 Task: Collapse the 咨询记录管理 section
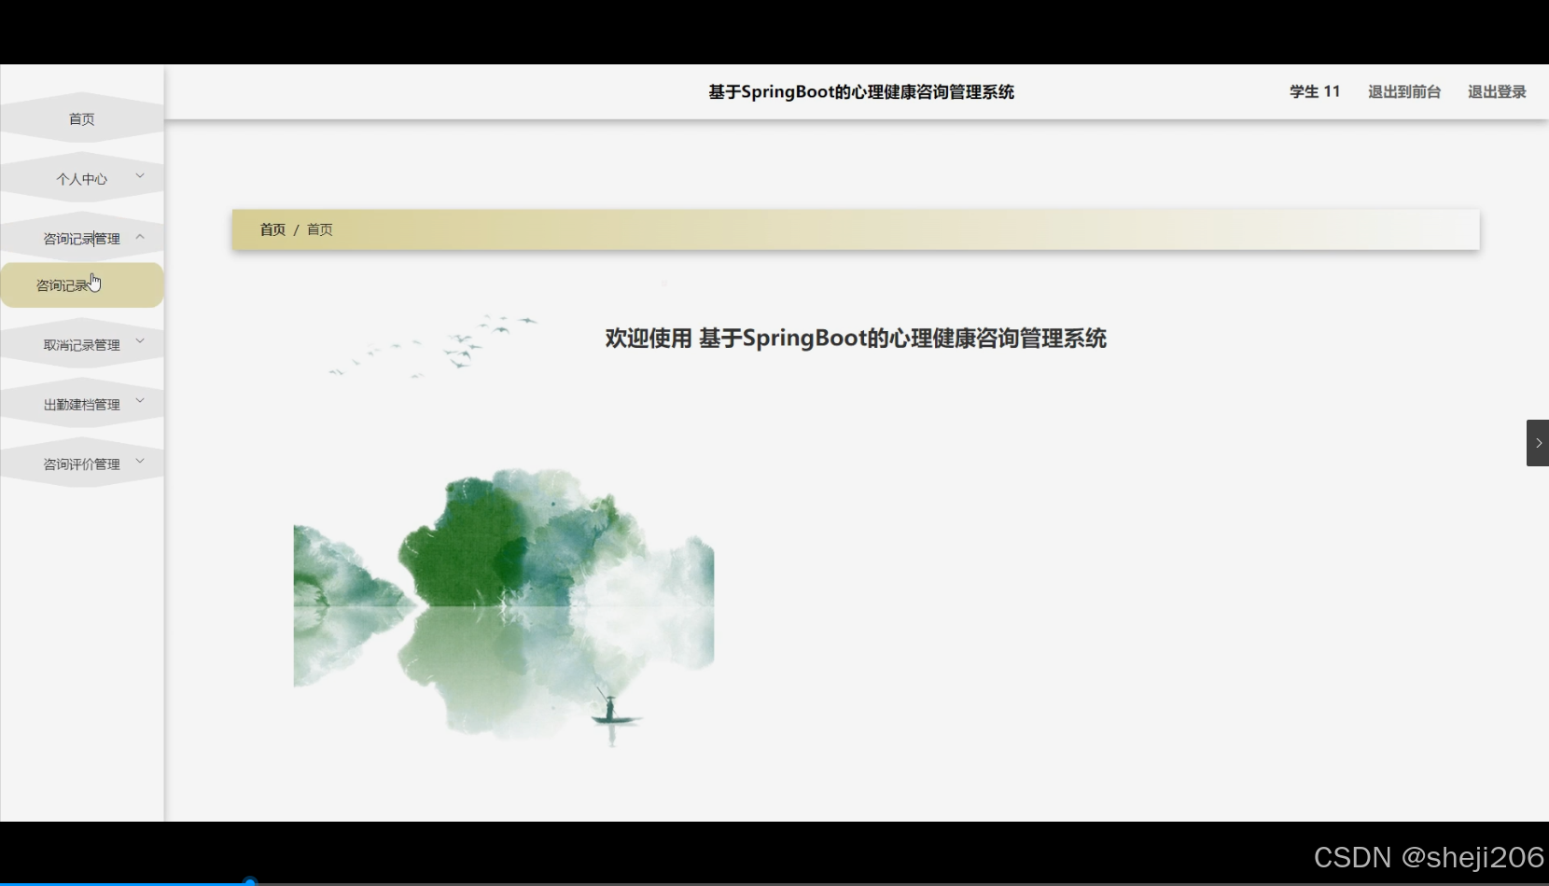tap(81, 238)
